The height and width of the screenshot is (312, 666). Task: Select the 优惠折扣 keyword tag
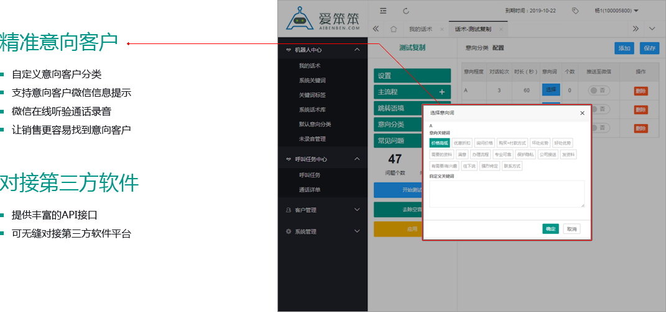[462, 143]
